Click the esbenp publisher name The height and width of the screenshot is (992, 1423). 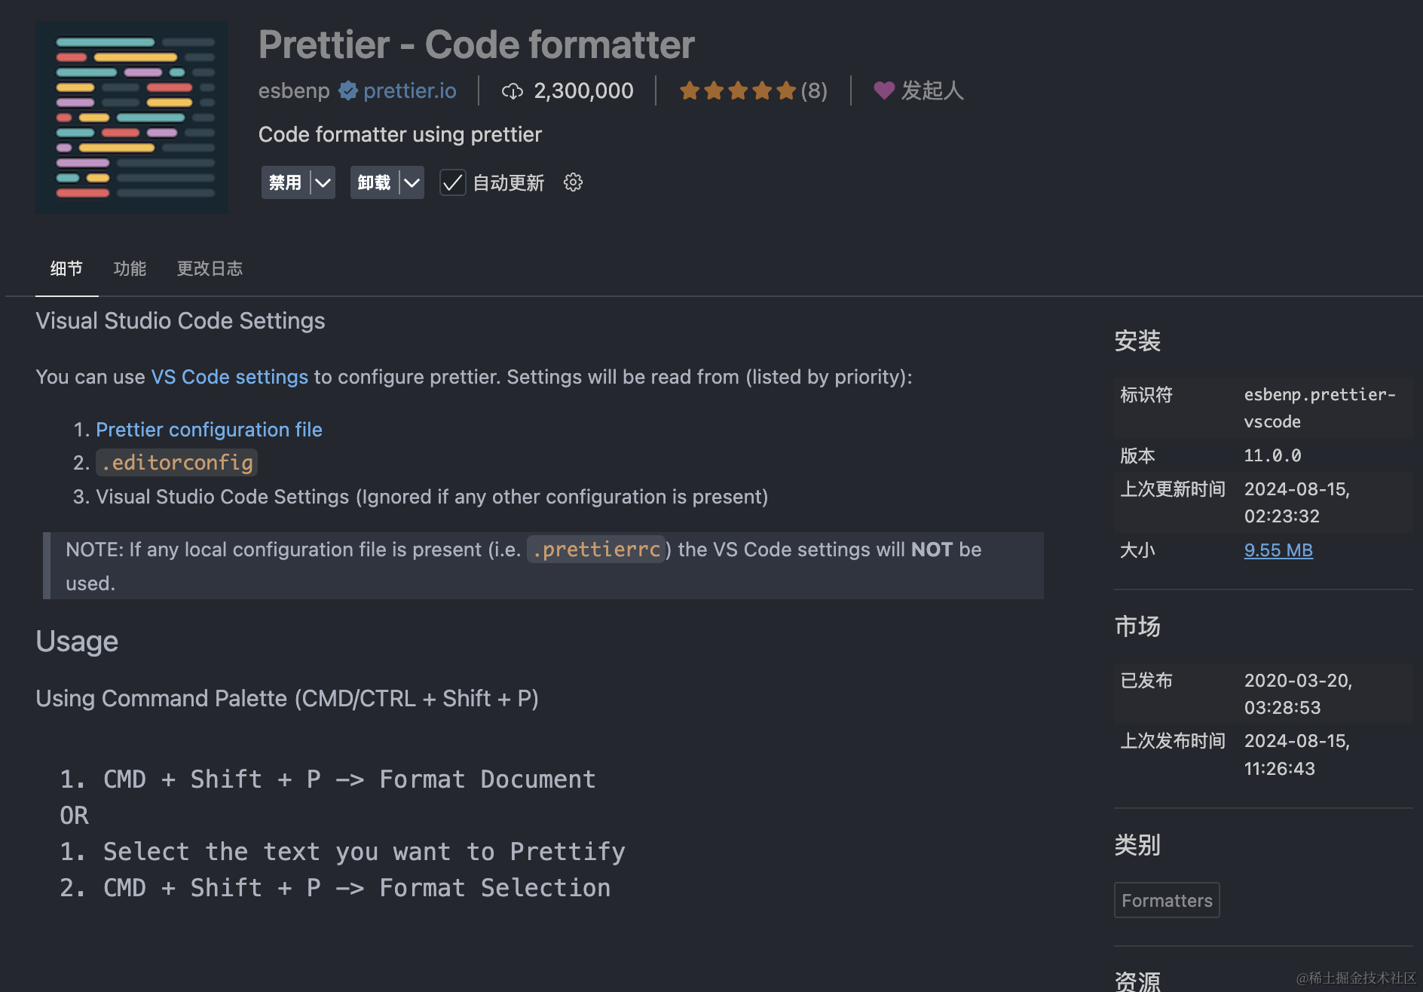[x=294, y=90]
